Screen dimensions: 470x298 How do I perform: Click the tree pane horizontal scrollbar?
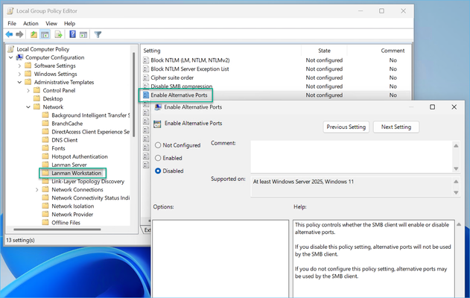[57, 229]
